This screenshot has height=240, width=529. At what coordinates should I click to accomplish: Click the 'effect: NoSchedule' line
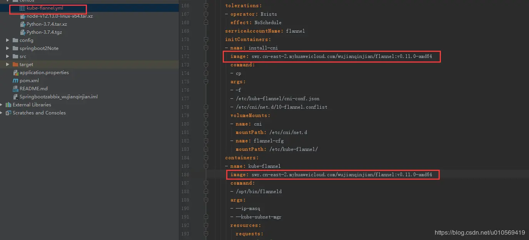tap(256, 23)
